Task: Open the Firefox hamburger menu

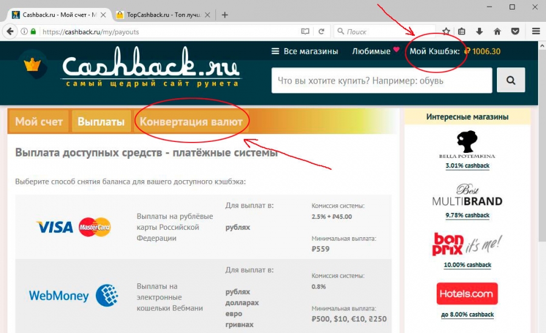Action: pyautogui.click(x=536, y=32)
